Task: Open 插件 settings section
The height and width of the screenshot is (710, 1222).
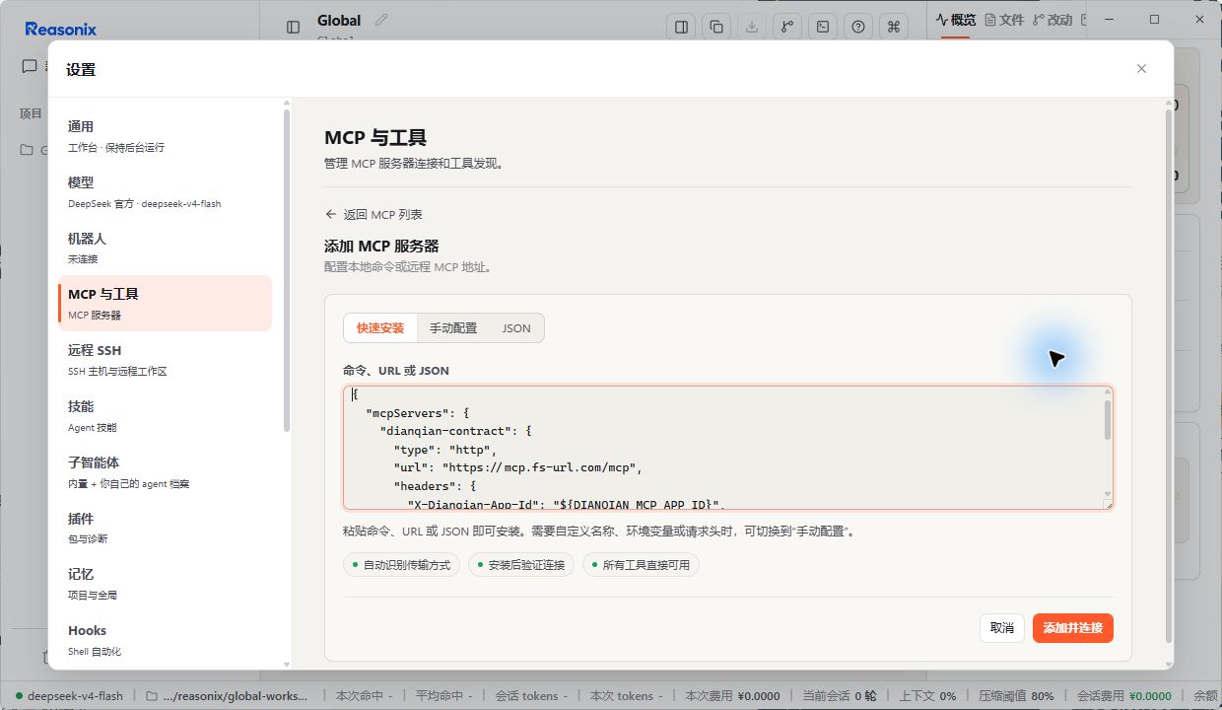Action: [165, 529]
